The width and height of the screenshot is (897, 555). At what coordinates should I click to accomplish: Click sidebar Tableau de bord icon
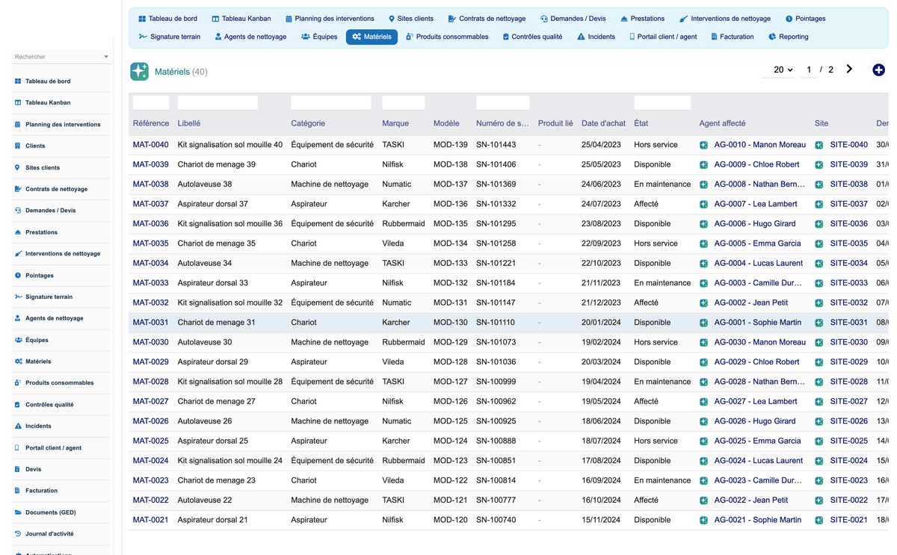(18, 81)
